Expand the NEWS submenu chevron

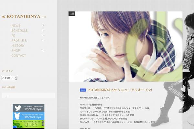[x=43, y=26]
